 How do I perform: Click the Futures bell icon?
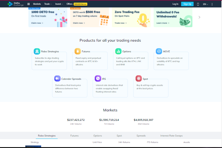click(78, 51)
